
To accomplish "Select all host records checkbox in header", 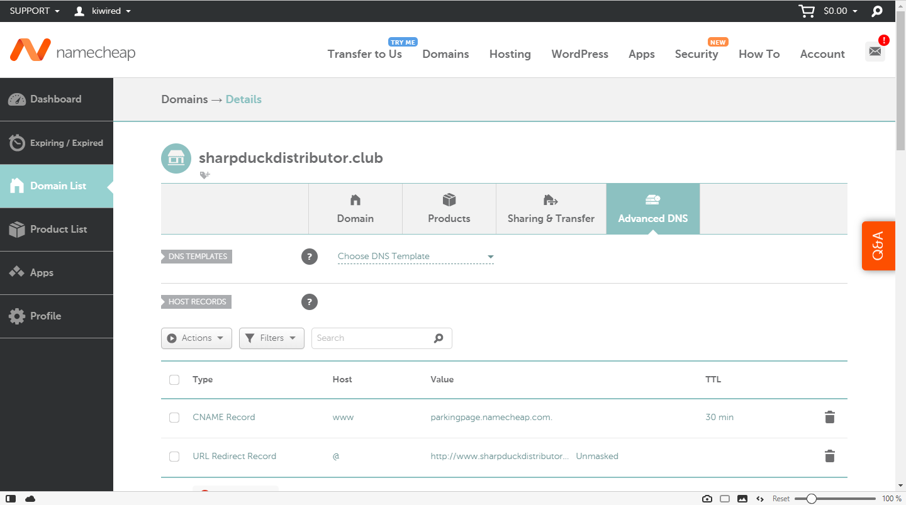I will click(174, 380).
